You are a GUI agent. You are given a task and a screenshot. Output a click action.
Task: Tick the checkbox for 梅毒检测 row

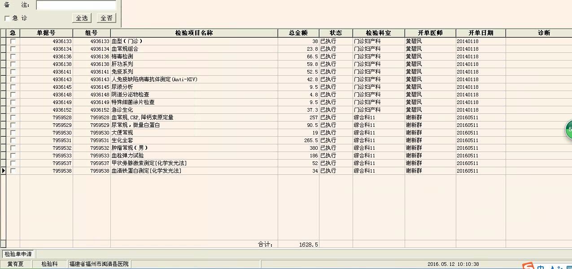tap(13, 56)
